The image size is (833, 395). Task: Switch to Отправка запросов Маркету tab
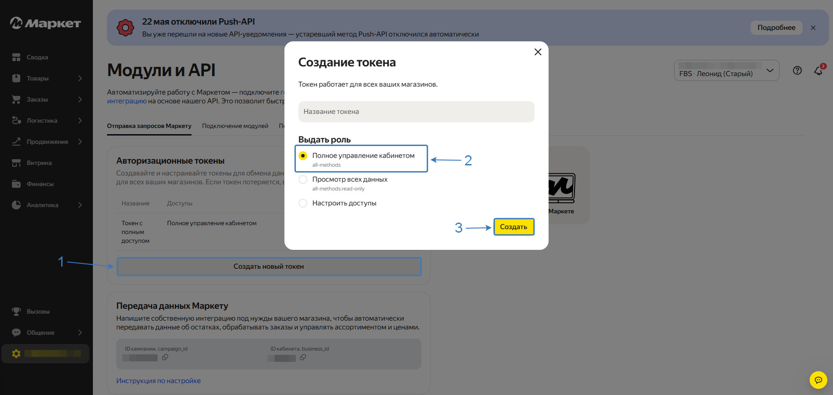[x=149, y=126]
